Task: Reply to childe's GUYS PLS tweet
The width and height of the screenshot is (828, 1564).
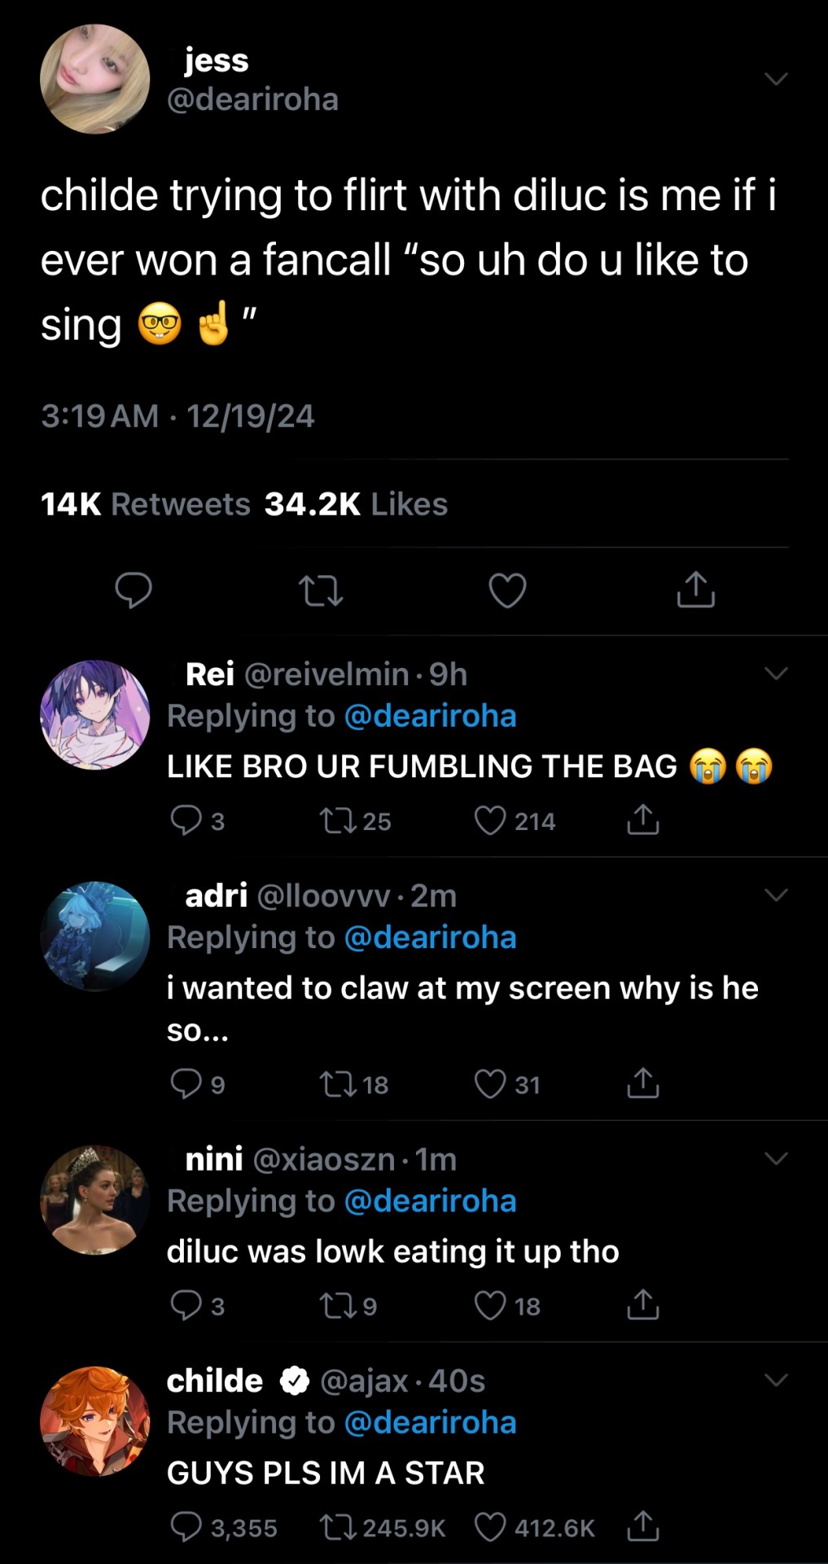Action: 186,1527
